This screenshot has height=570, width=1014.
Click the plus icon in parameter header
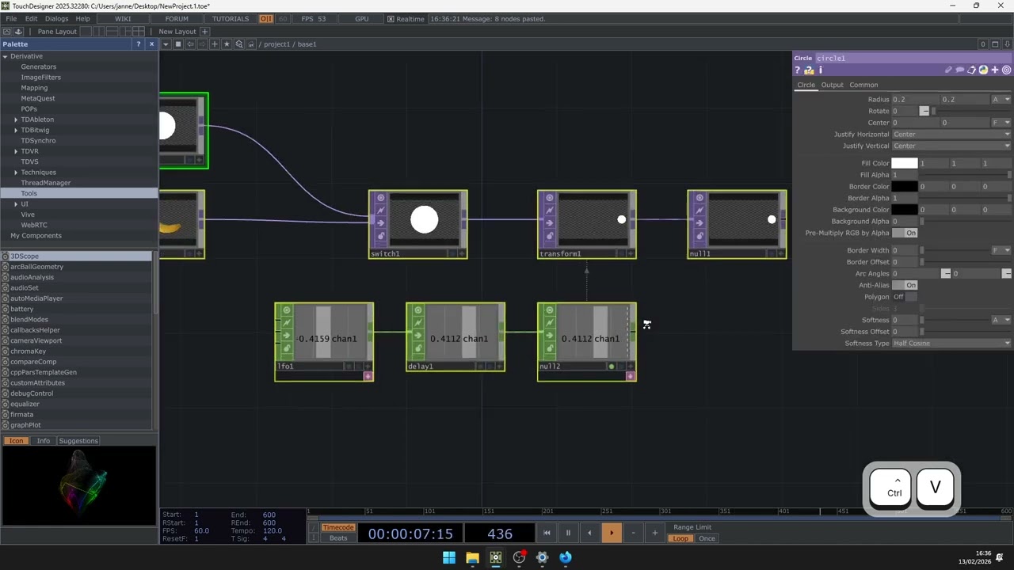point(995,70)
